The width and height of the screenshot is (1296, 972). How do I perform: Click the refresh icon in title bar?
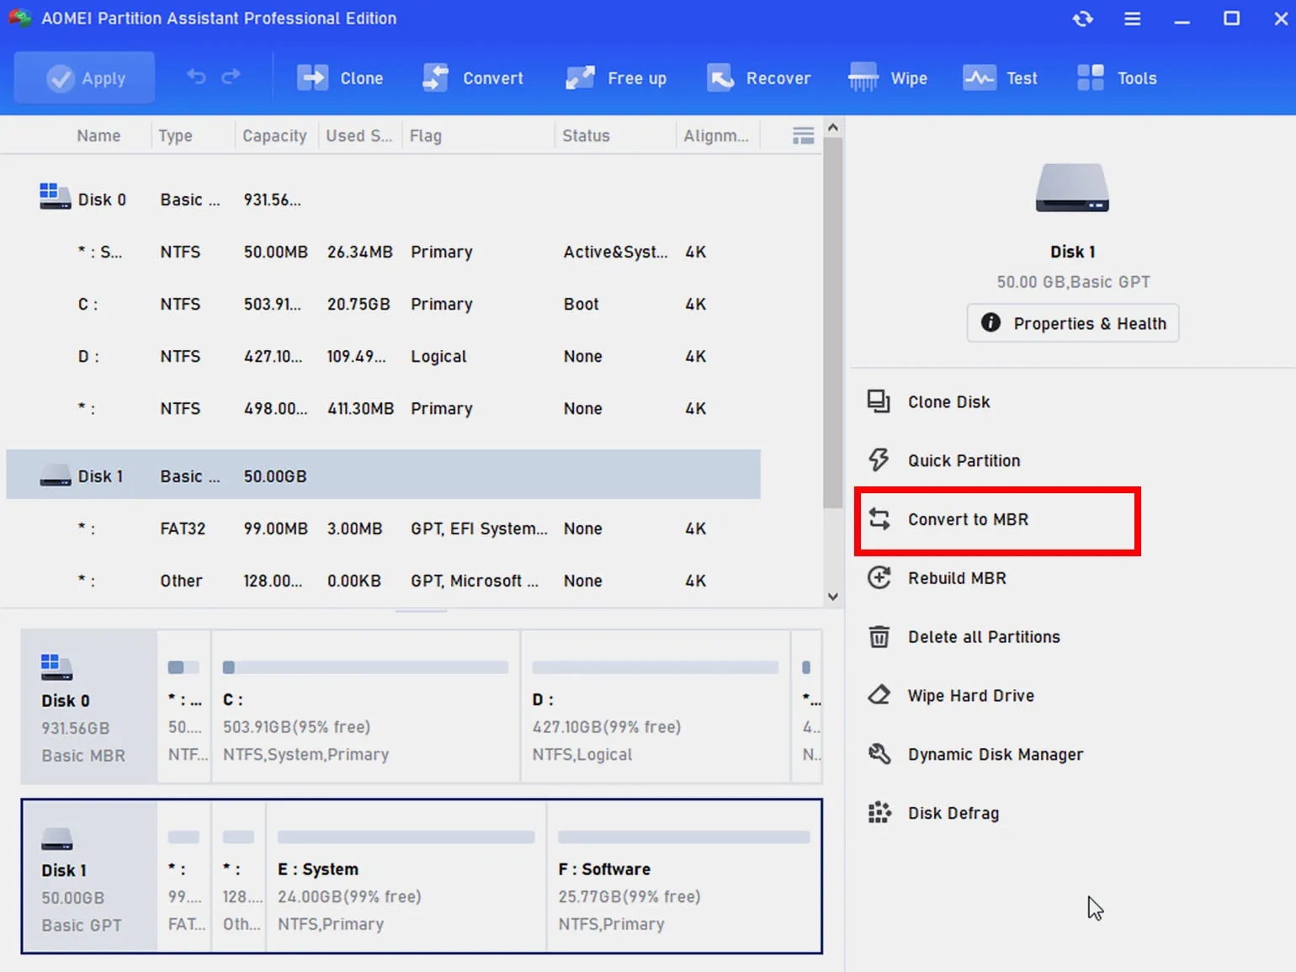pyautogui.click(x=1083, y=19)
